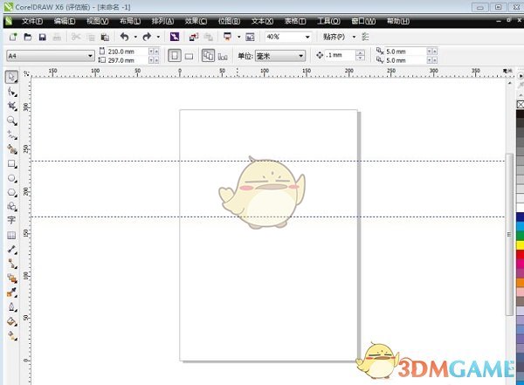Open a file with folder icon
Screen dimensions: 524x385
click(x=28, y=37)
